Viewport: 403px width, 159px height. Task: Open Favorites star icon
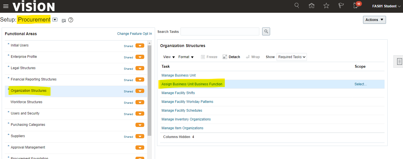(x=326, y=6)
